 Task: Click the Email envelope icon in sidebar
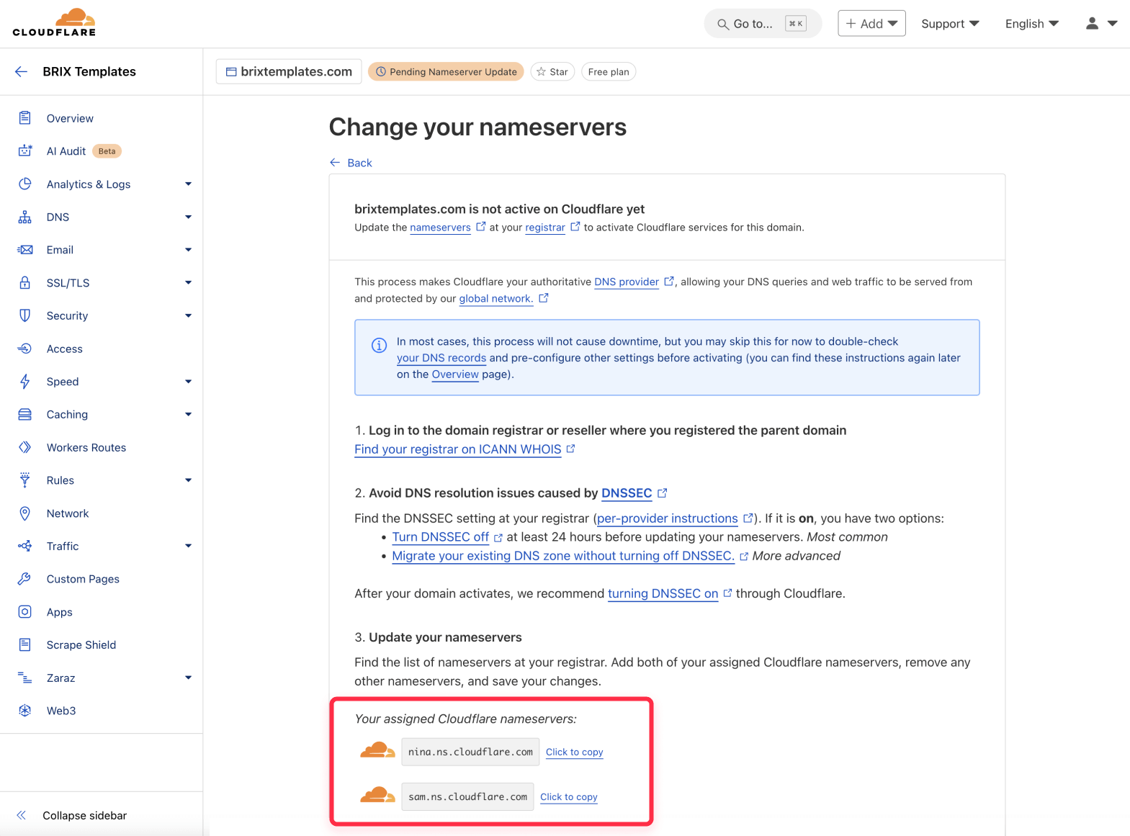25,250
